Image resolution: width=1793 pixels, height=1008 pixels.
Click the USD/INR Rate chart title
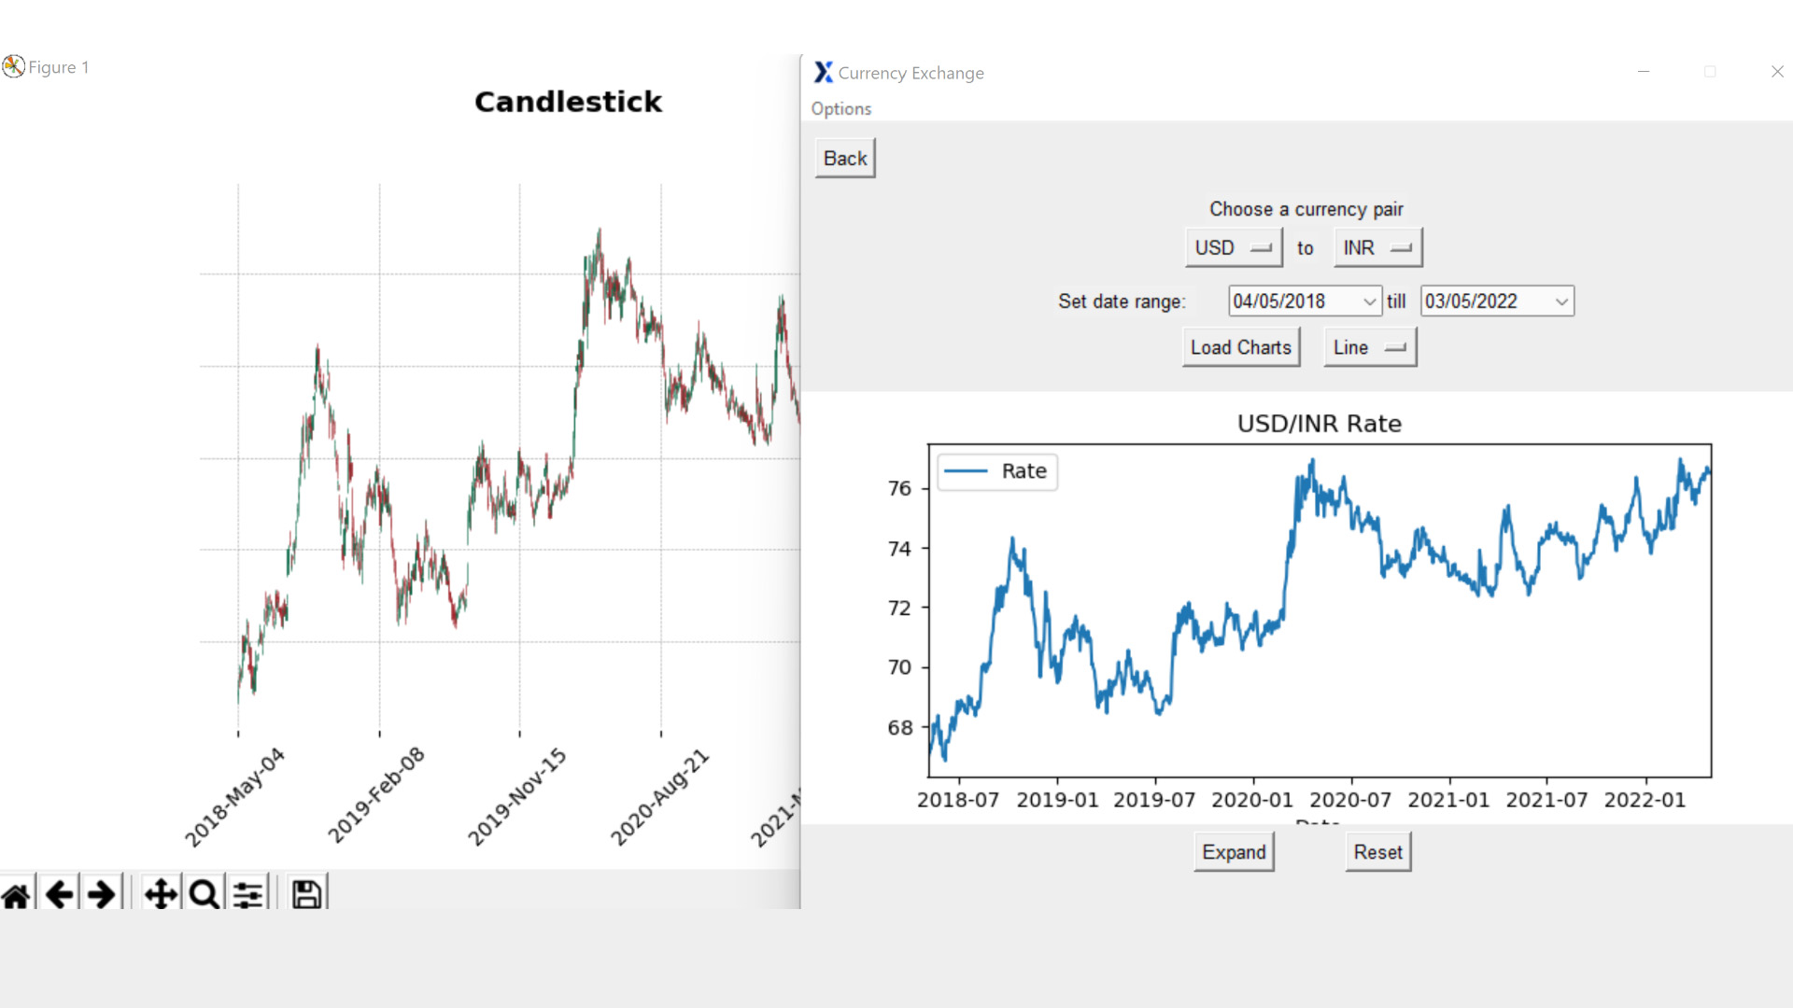point(1319,424)
